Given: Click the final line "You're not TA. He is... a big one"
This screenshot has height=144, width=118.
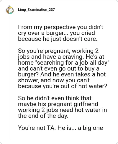Looking at the screenshot, I should pyautogui.click(x=60, y=128).
